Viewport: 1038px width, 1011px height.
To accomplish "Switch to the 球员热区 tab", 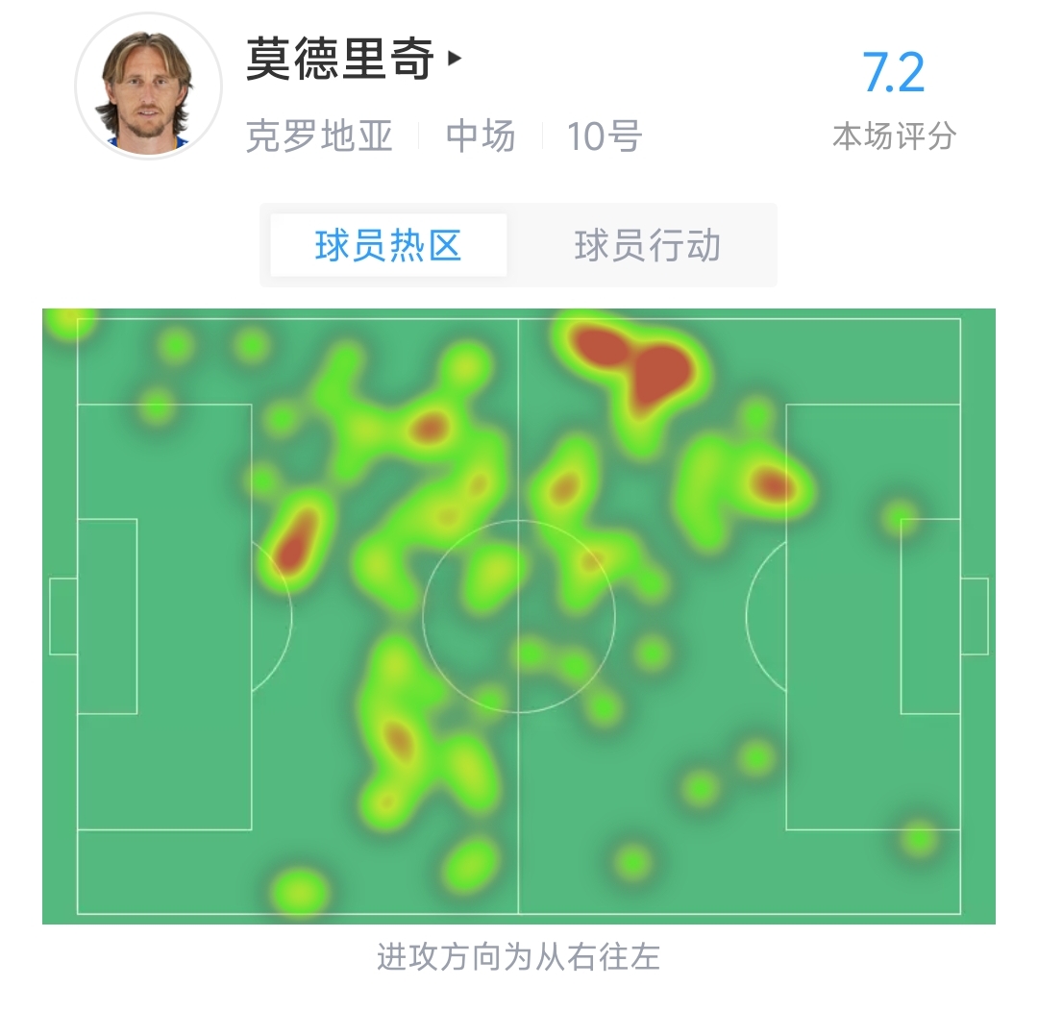I will (388, 245).
